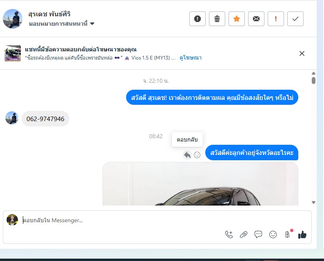Click banner title แชทนี้มีข้อความตอบกลับต่อโฆษณาของคุณ
The width and height of the screenshot is (324, 261).
click(x=81, y=49)
